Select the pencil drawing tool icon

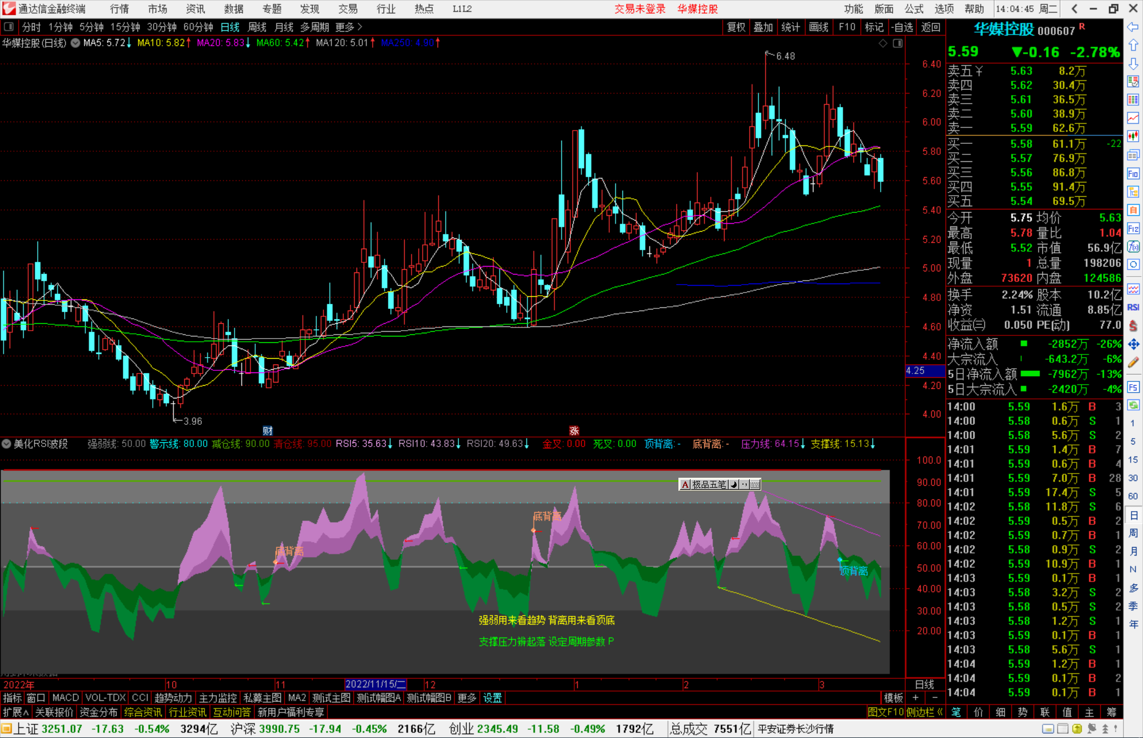pyautogui.click(x=1133, y=362)
